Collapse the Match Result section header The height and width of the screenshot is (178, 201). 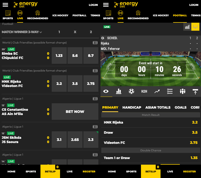click(x=151, y=115)
